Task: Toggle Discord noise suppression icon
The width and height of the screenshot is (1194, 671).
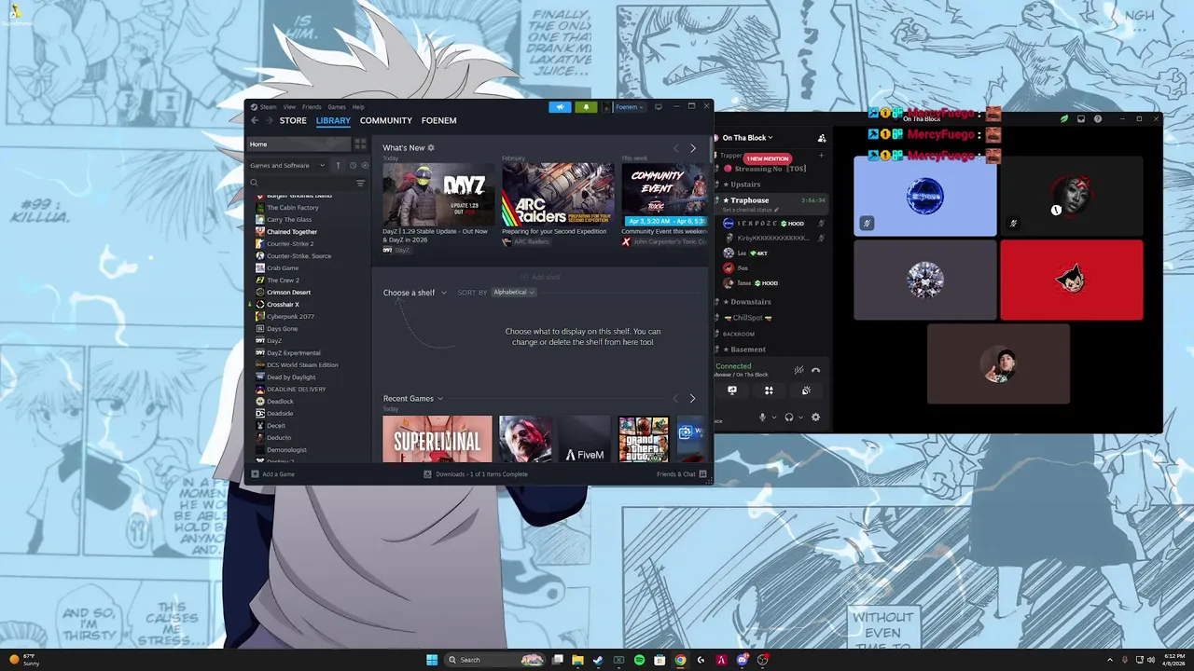Action: pos(798,370)
